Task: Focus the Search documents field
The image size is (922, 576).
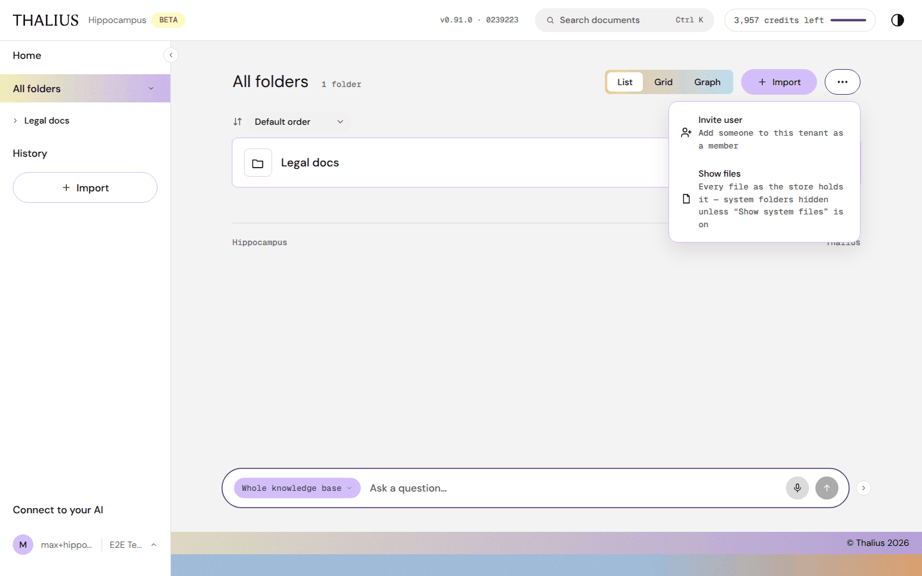Action: [624, 20]
